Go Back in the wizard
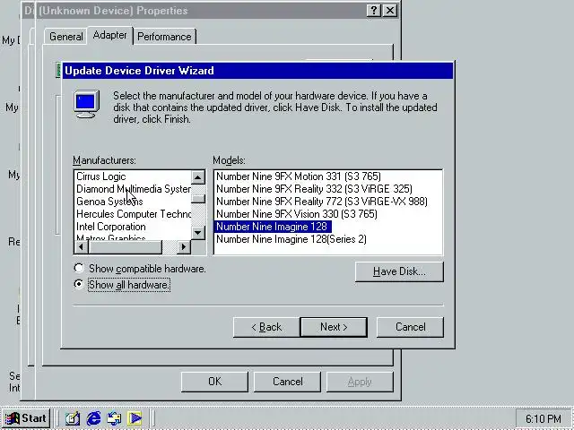This screenshot has height=430, width=574. click(266, 327)
